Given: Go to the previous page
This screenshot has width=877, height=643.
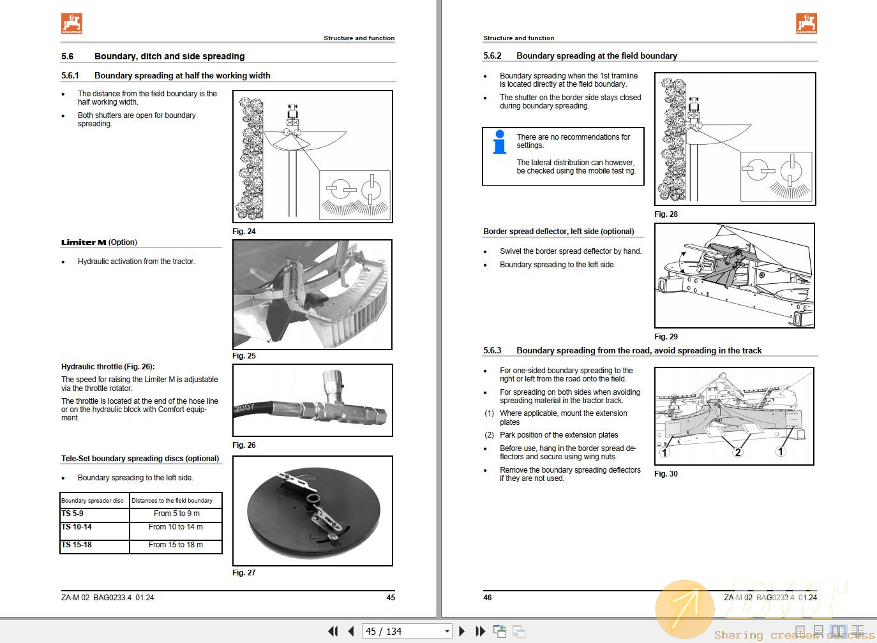Looking at the screenshot, I should point(351,631).
